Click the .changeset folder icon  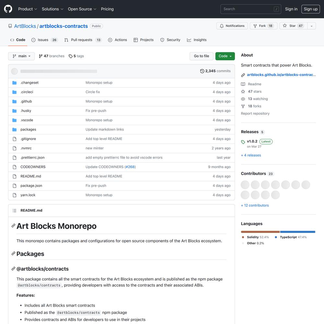pyautogui.click(x=15, y=83)
